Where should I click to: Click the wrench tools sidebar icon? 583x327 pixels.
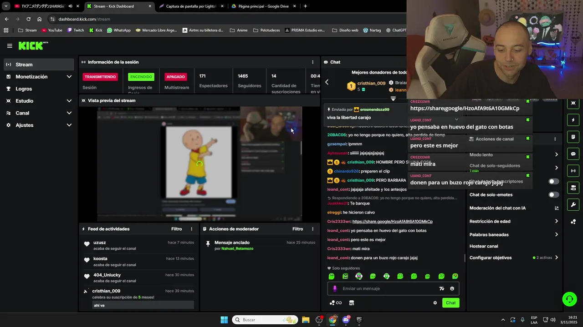point(573,205)
